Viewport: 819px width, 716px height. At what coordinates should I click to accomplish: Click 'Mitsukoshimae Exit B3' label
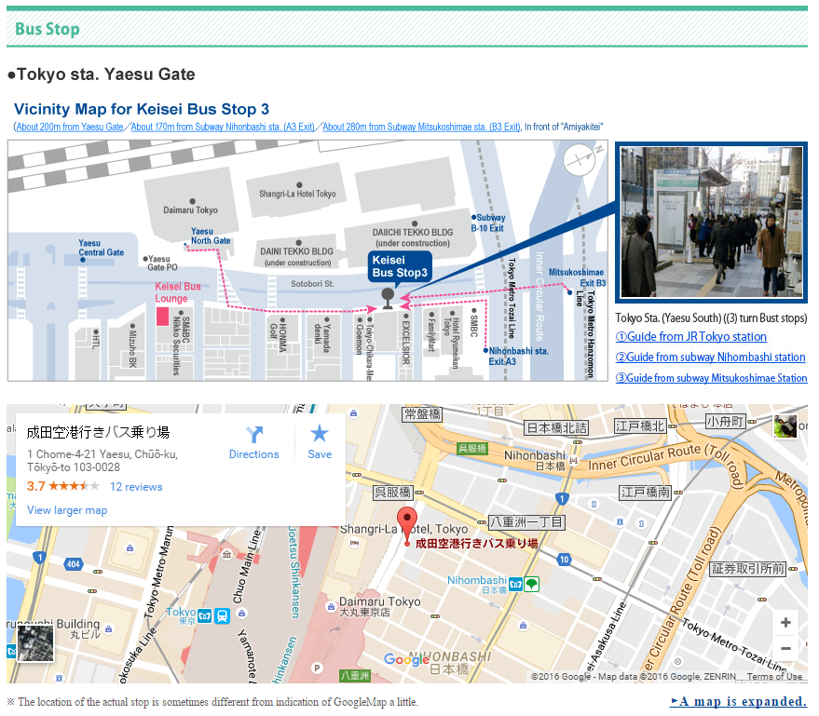coord(577,277)
